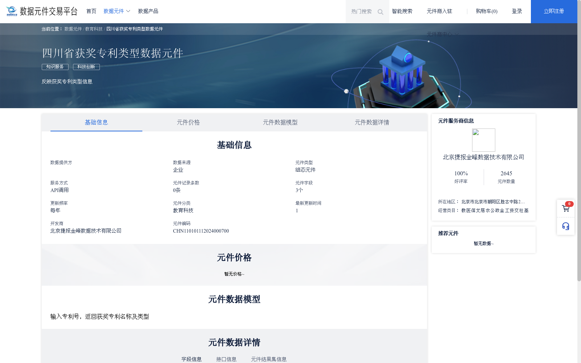The height and width of the screenshot is (363, 581).
Task: Switch to the 元件数据详情 tab
Action: 372,122
